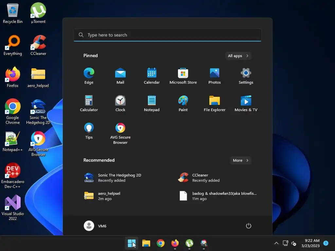Open pinned File Explorer in Start menu
This screenshot has height=251, width=335.
pos(215,104)
